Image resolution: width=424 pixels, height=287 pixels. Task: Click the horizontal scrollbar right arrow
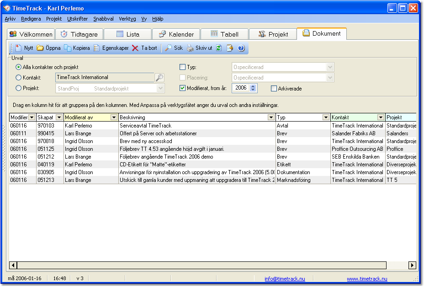pyautogui.click(x=412, y=266)
